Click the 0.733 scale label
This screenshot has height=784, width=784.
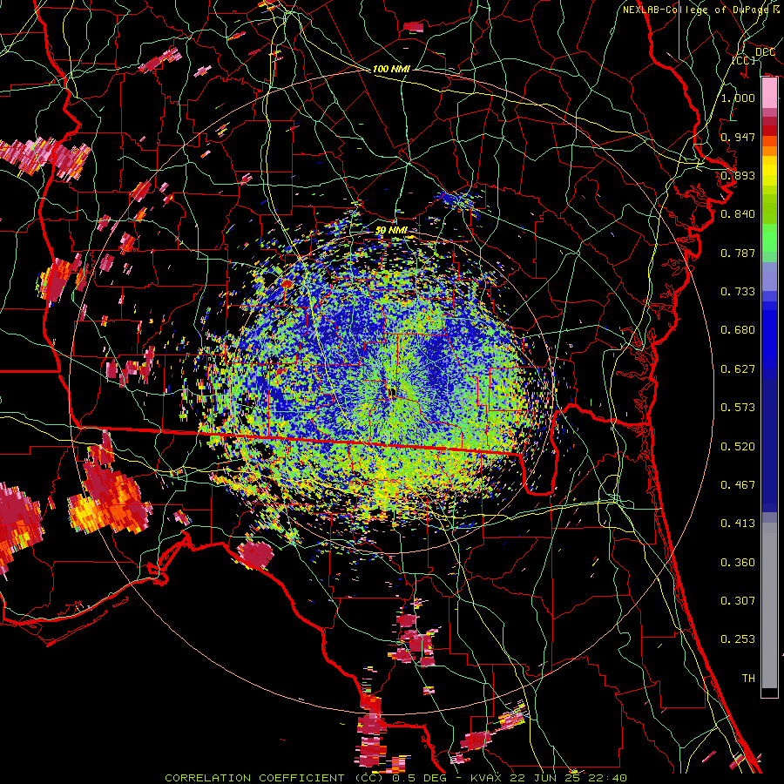point(738,292)
